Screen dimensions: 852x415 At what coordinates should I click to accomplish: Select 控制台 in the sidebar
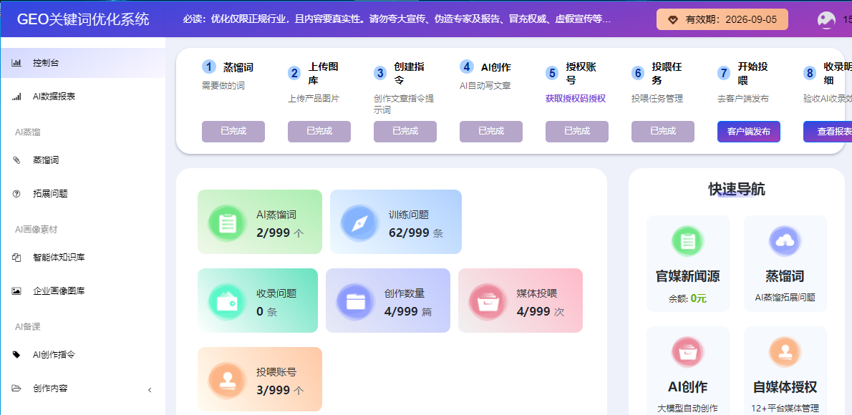(x=46, y=63)
